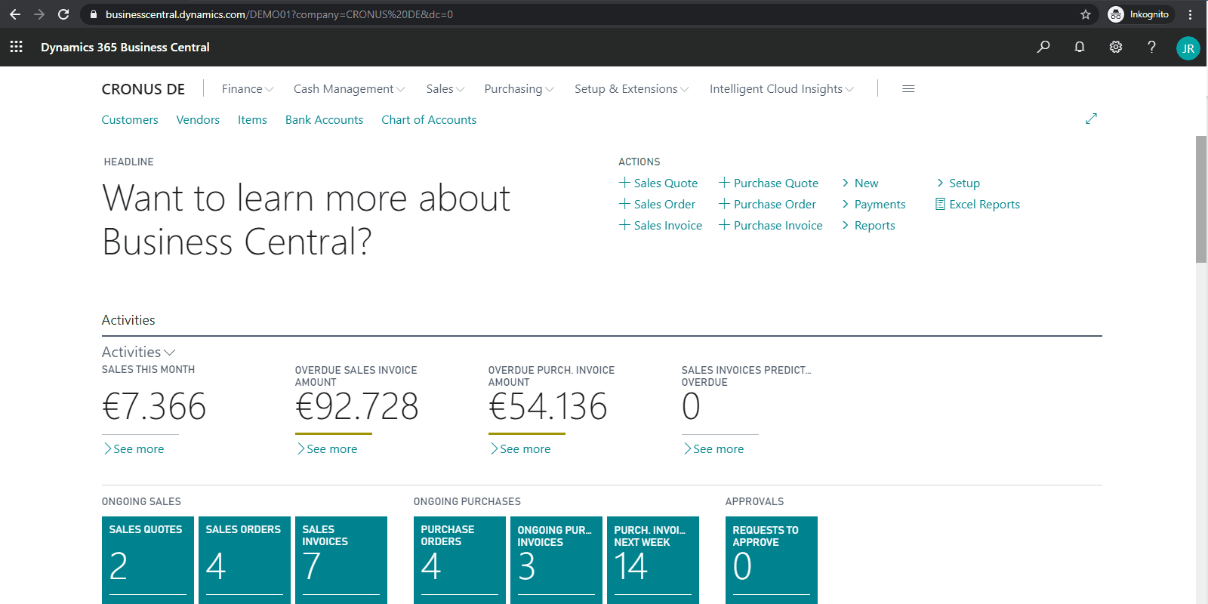
Task: Expand the Setup & Extensions menu
Action: [632, 89]
